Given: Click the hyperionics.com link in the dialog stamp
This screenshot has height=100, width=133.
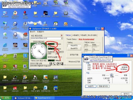Looking at the screenshot, I should [x=100, y=61].
